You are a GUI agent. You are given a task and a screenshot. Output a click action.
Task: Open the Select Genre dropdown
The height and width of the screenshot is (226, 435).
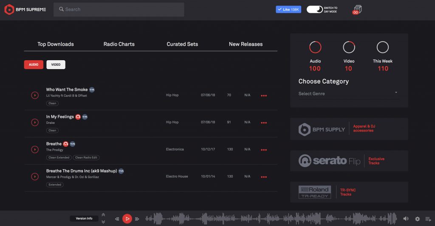(x=348, y=94)
